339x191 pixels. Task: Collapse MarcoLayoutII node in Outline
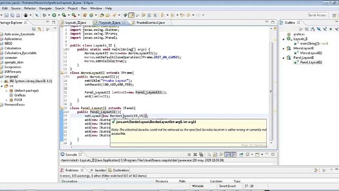(284, 48)
